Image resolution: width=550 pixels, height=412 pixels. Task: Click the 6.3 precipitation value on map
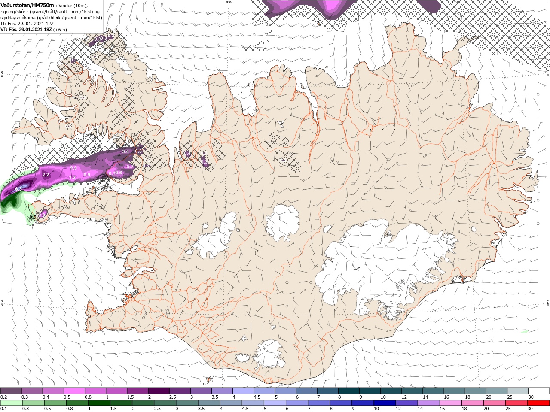(18, 189)
